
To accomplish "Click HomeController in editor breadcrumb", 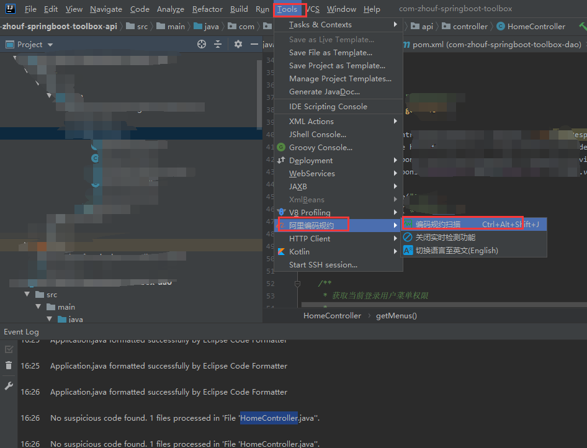I will click(x=332, y=315).
